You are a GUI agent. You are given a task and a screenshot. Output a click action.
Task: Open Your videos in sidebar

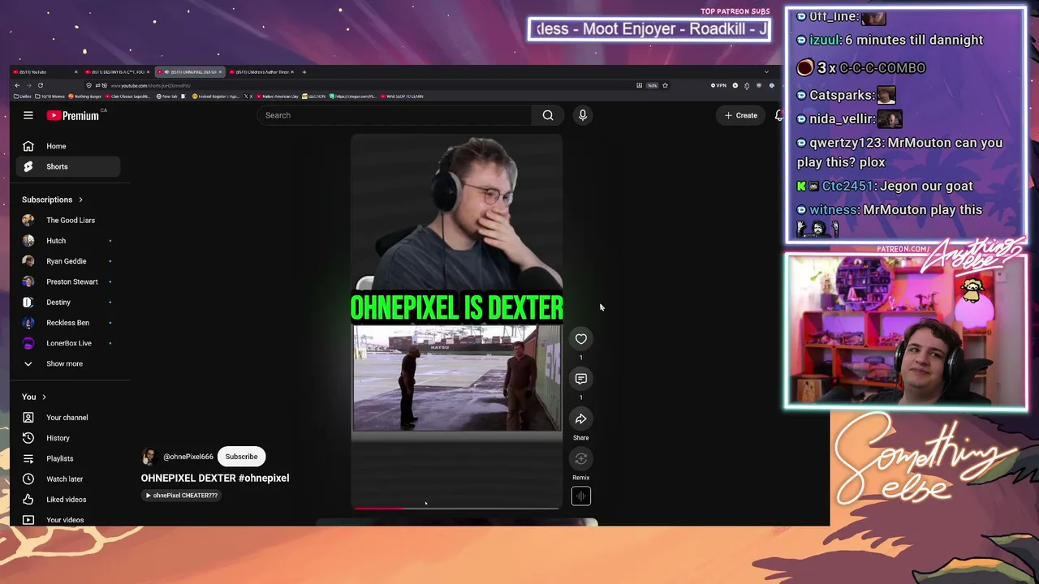(68, 520)
